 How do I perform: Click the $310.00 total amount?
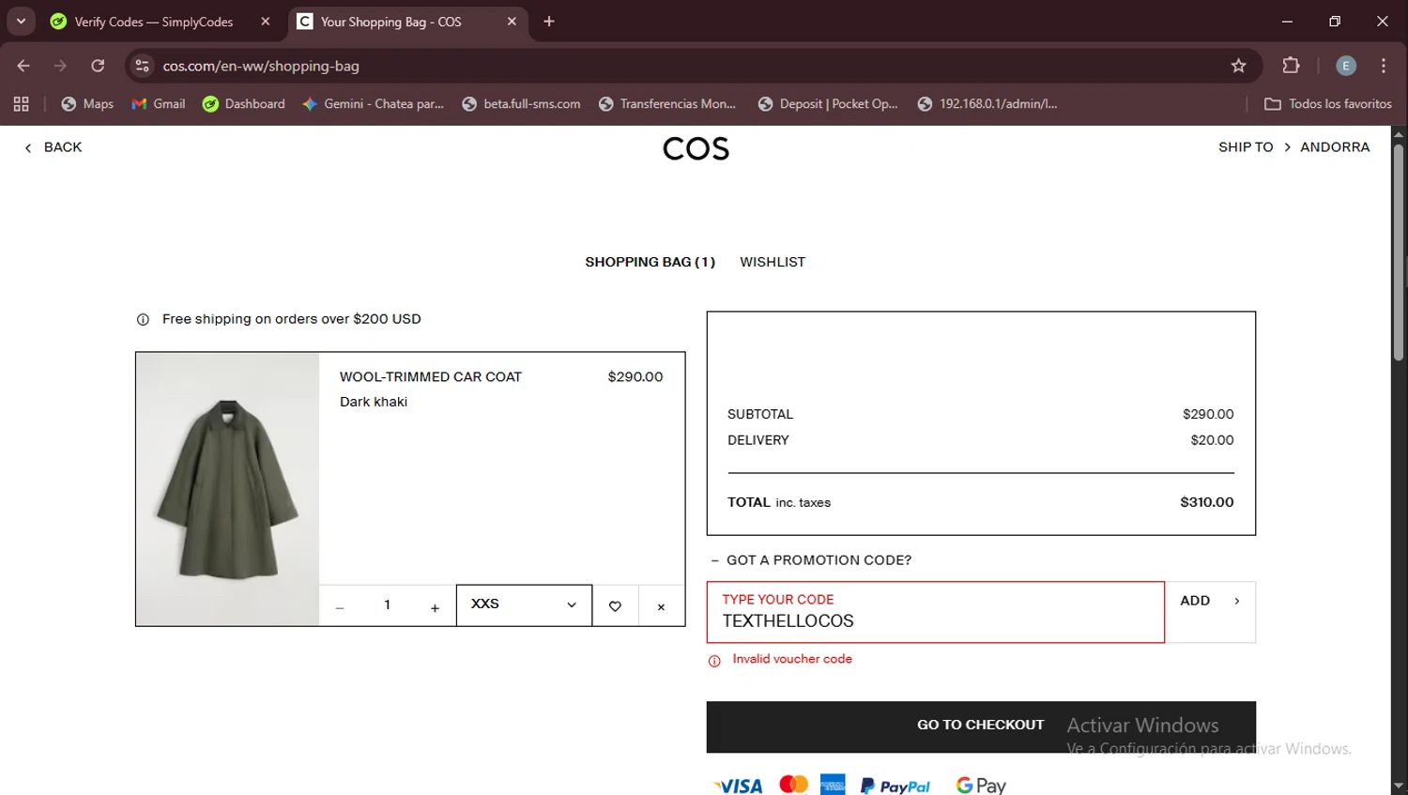[1207, 502]
